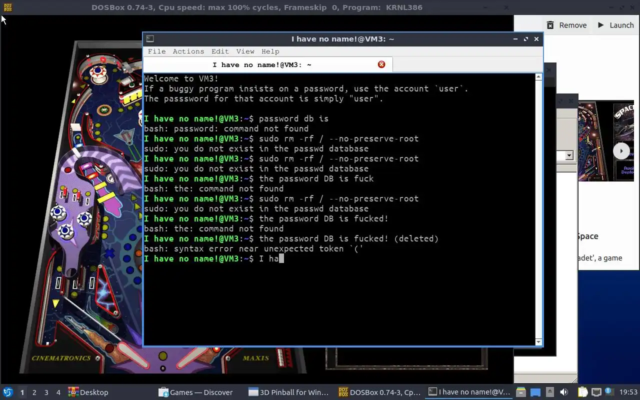Minimize the terminal window
The height and width of the screenshot is (400, 640).
point(515,39)
